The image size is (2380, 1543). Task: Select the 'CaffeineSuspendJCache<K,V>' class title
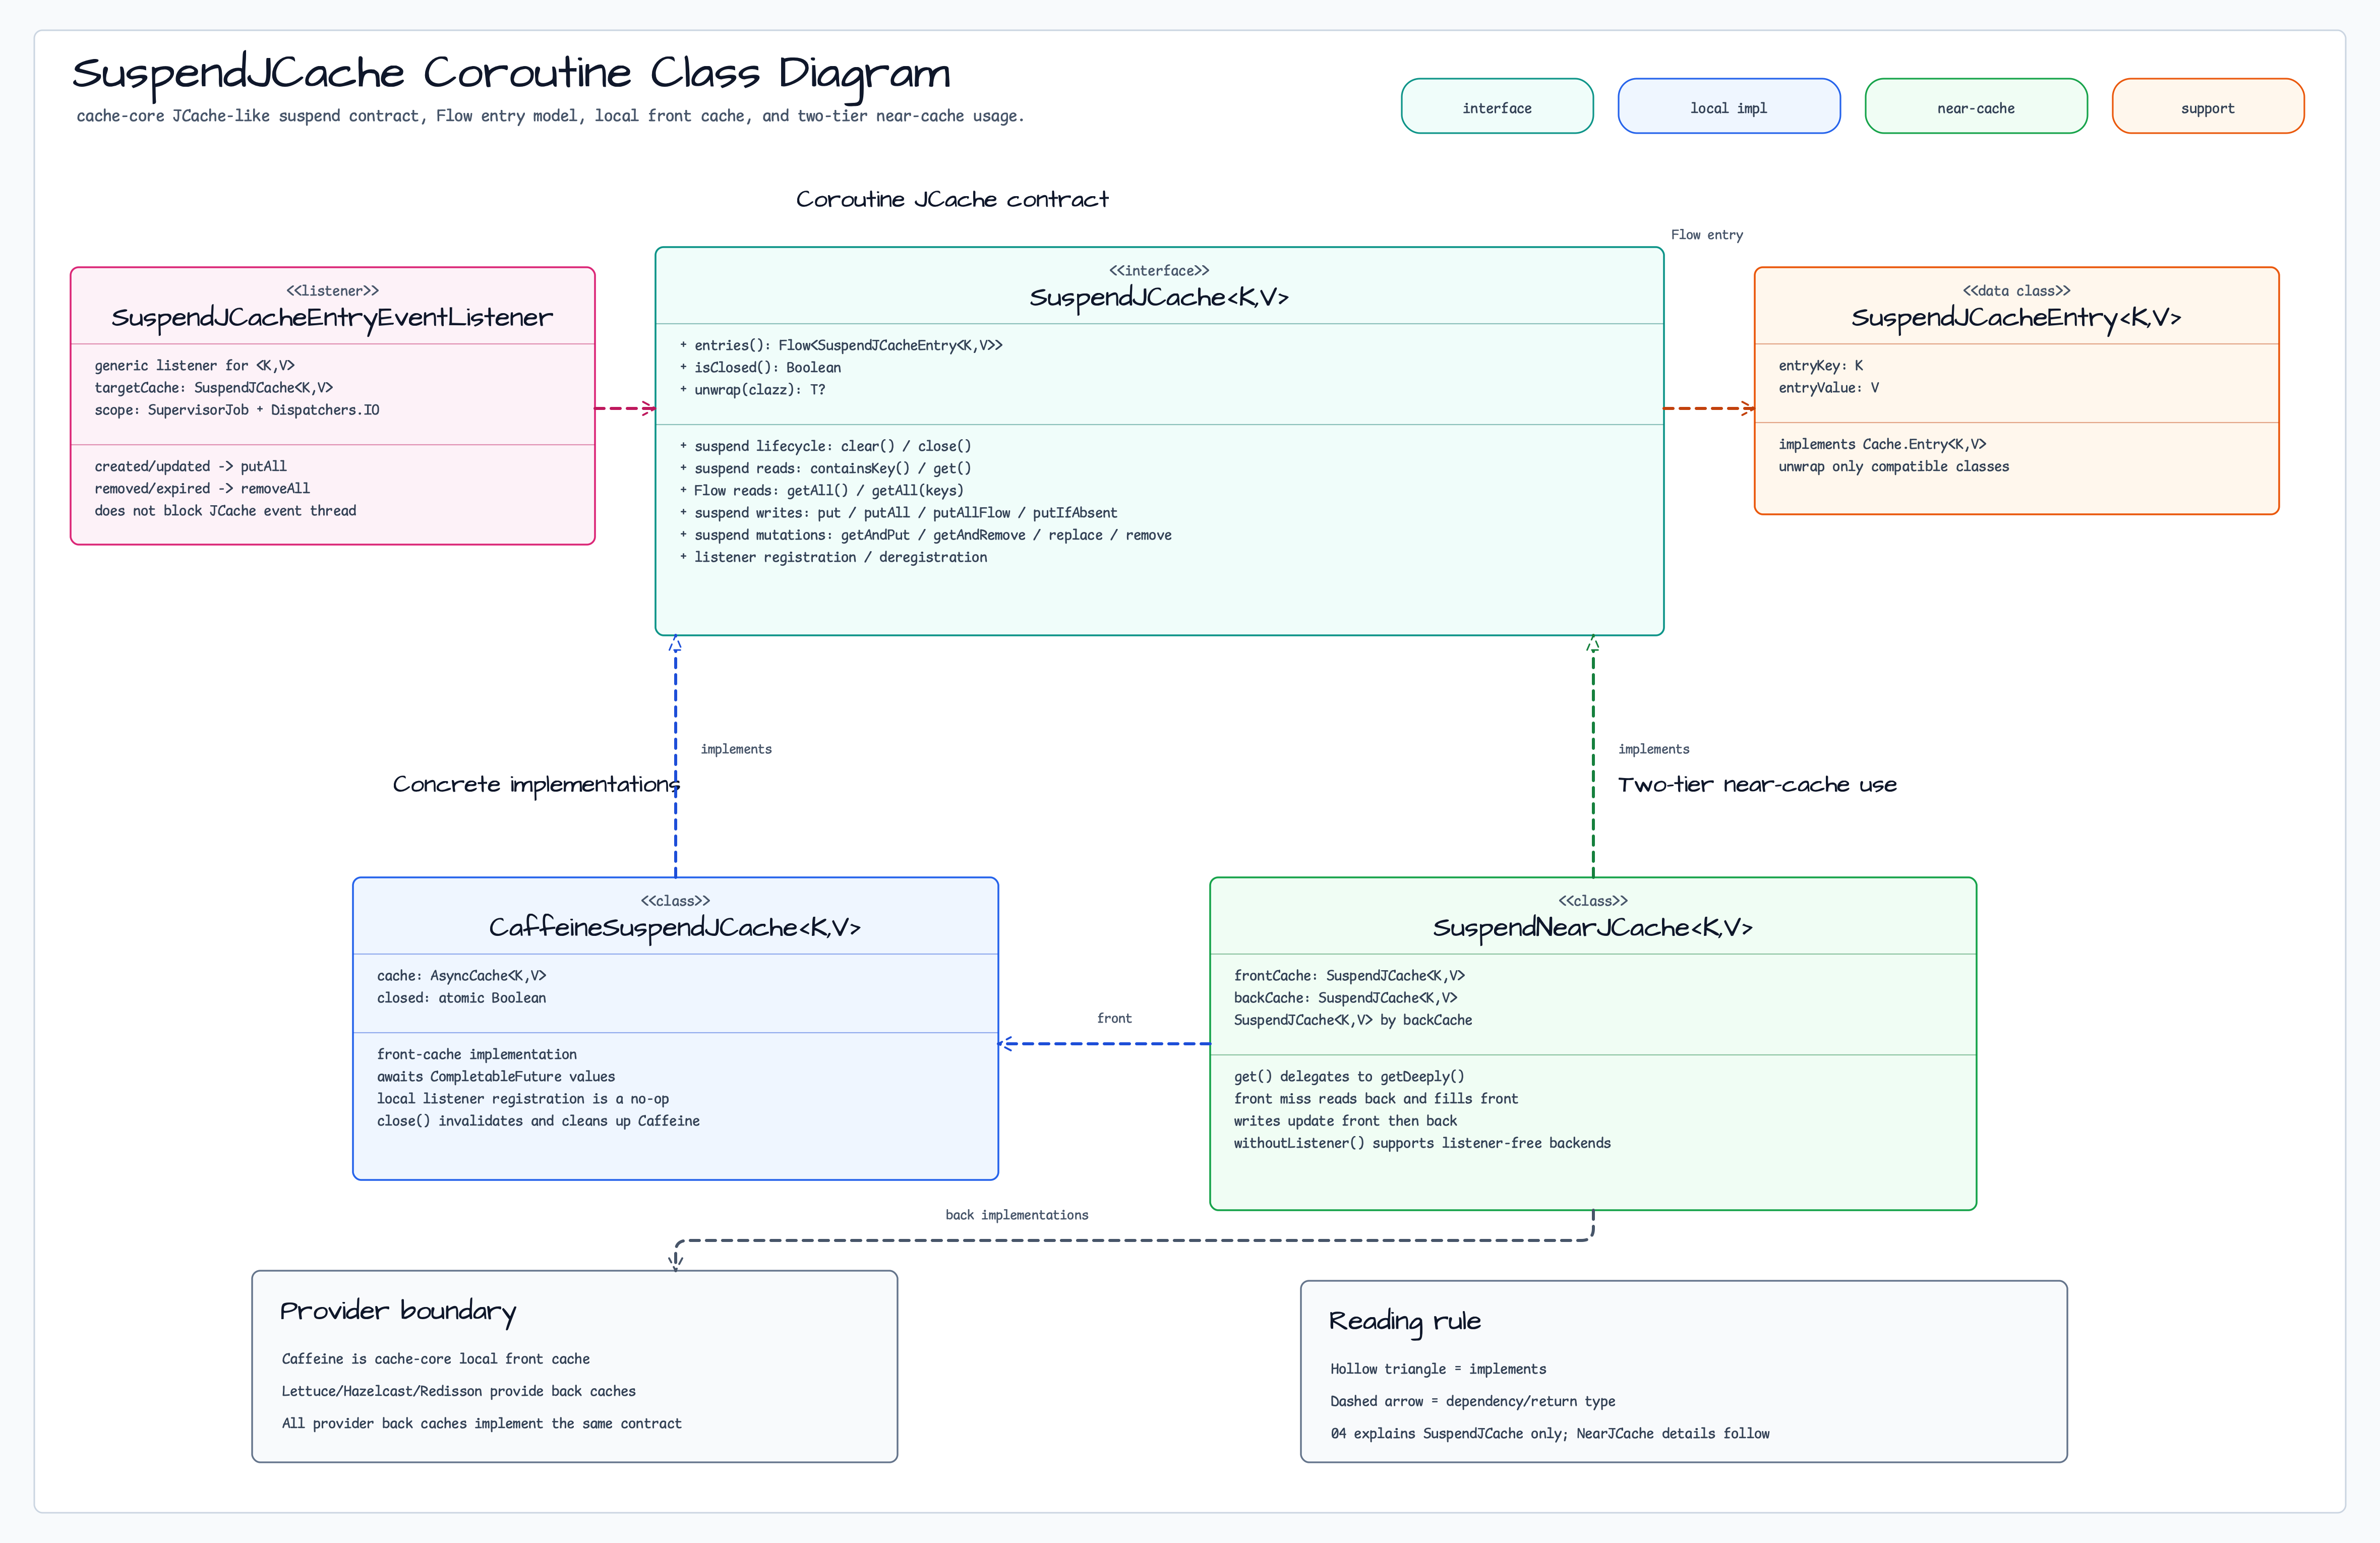[x=675, y=928]
